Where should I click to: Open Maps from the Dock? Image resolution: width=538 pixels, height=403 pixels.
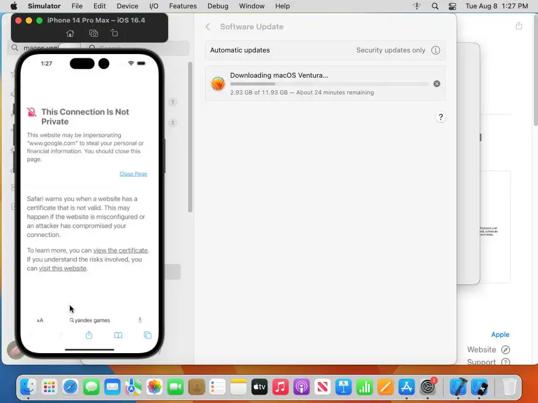click(133, 387)
